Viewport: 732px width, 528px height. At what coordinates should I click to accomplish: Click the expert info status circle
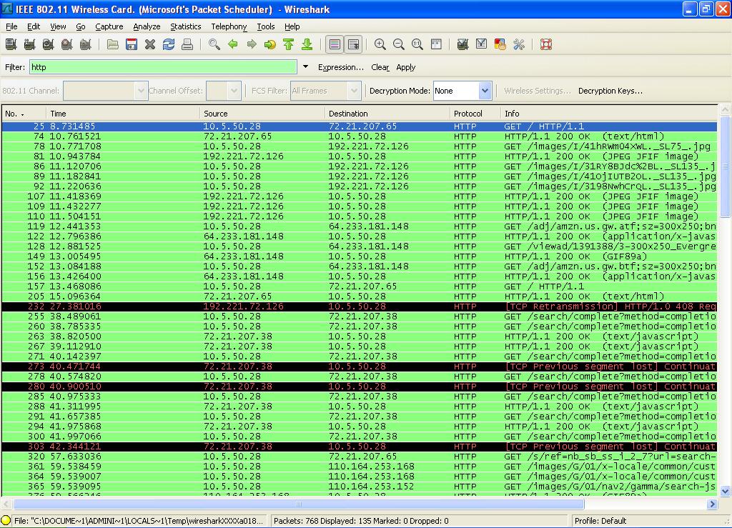(6, 521)
